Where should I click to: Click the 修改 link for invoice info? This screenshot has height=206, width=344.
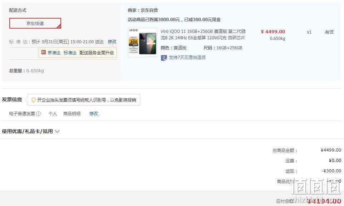[x=94, y=113]
